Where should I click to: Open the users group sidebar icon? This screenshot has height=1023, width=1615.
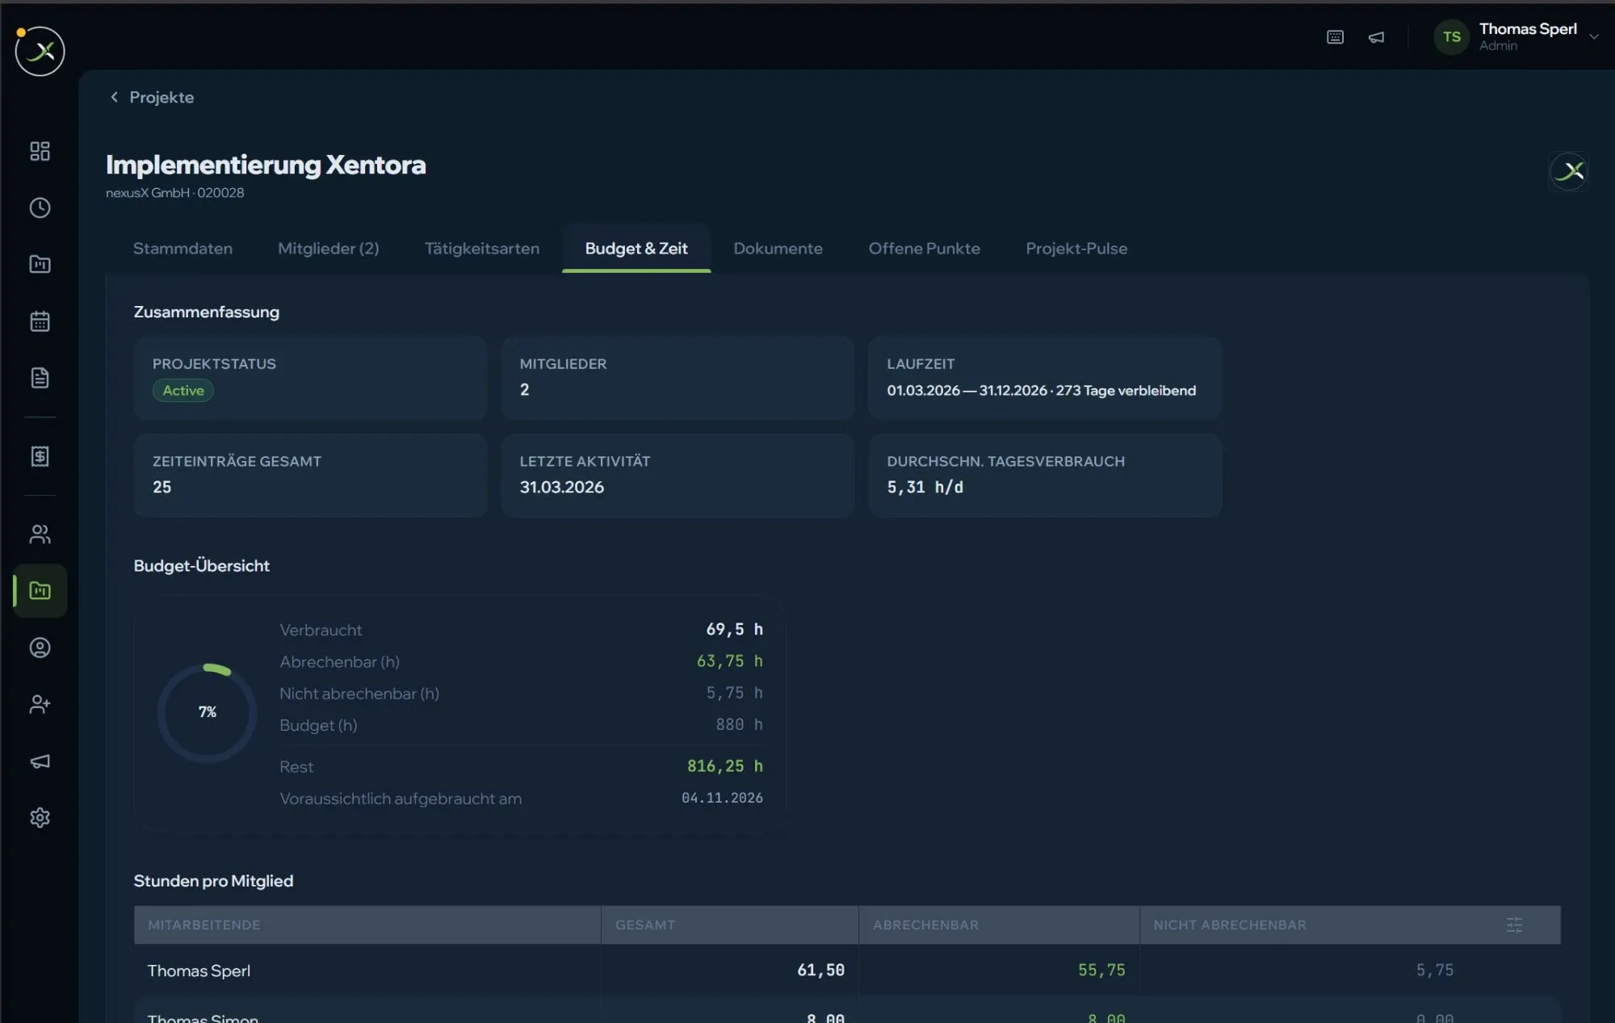40,534
